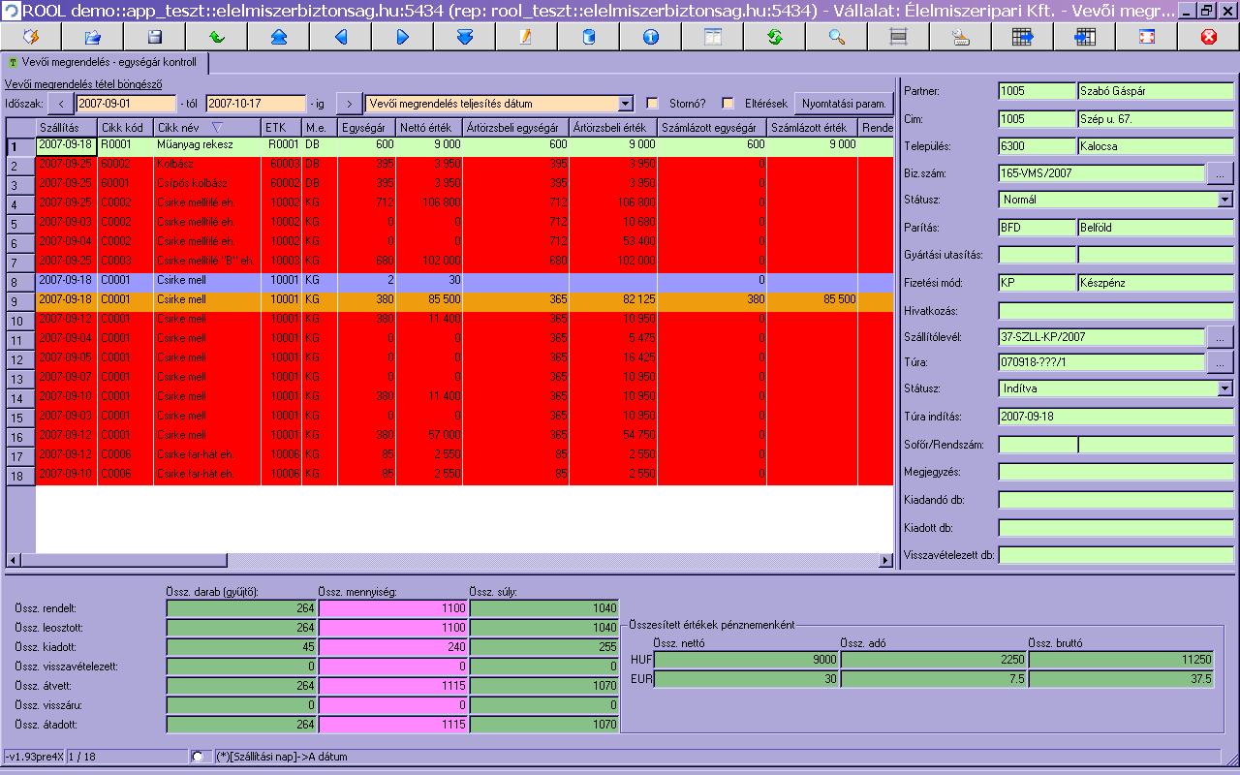Click the save floppy disk icon

pyautogui.click(x=155, y=37)
